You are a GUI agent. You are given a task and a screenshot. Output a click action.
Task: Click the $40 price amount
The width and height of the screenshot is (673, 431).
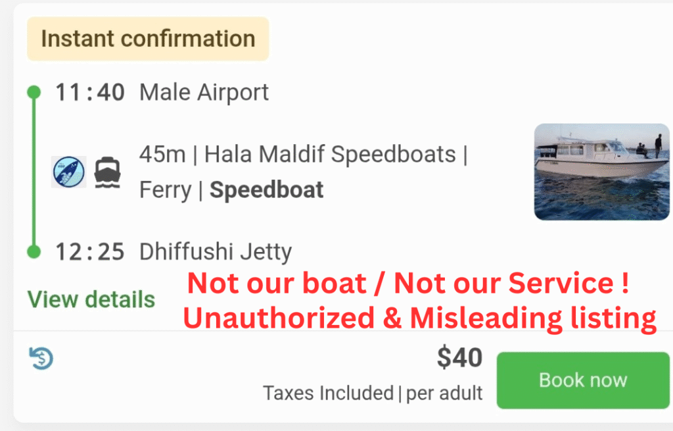click(459, 358)
